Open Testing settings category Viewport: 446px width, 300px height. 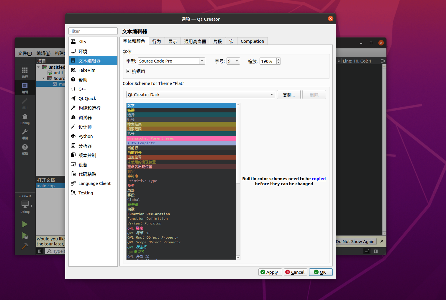pyautogui.click(x=93, y=193)
